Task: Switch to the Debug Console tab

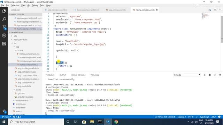Action: tap(78, 75)
